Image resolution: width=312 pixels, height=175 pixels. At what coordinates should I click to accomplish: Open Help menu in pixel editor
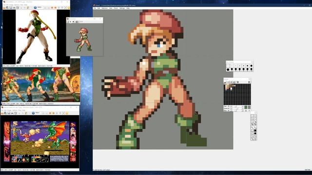(128, 8)
